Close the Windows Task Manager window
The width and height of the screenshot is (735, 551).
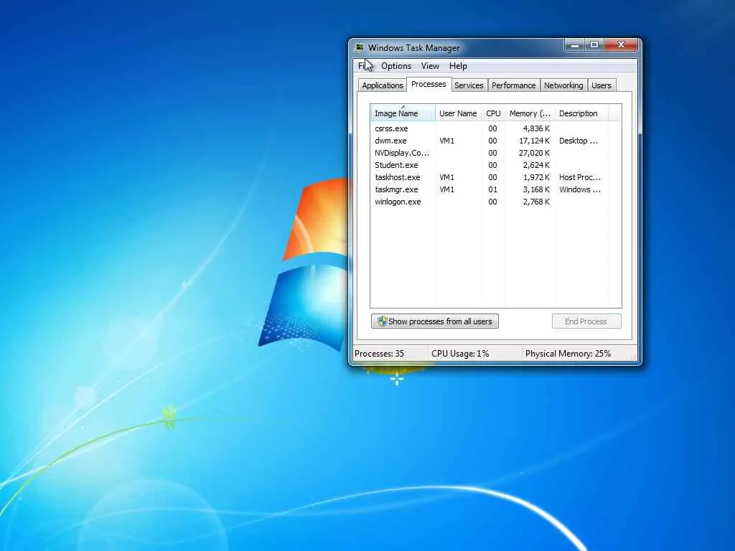(621, 45)
